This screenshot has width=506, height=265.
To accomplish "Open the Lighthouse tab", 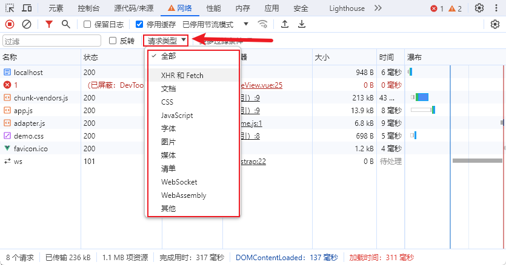I will (347, 8).
